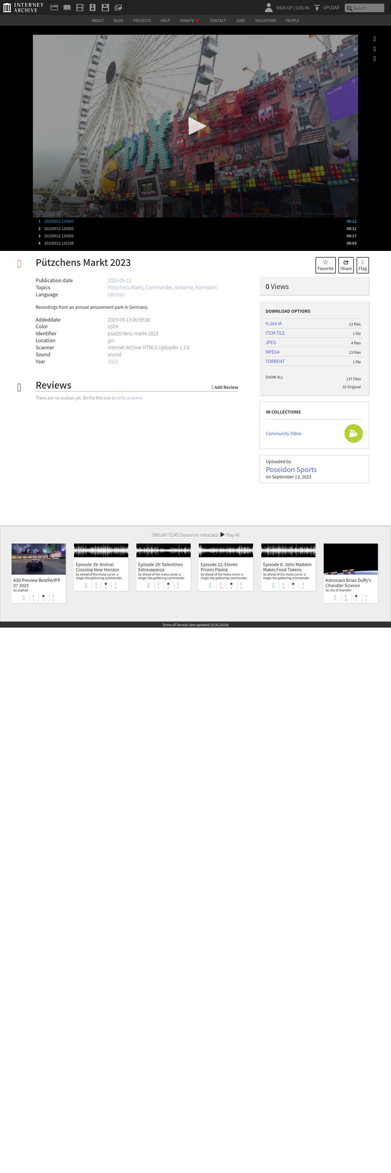Open the BLOG menu item
This screenshot has height=1173, width=391.
click(x=118, y=20)
